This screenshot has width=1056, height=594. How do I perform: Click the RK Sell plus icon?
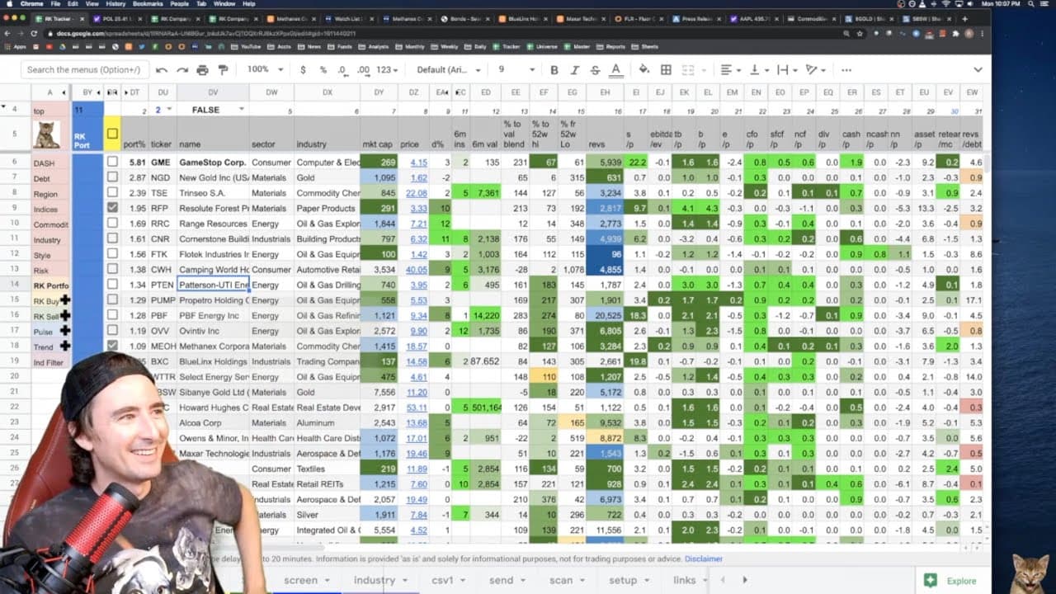pos(64,315)
